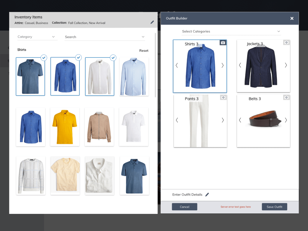Image resolution: width=308 pixels, height=231 pixels.
Task: Click the Reset link for Shirts
Action: point(144,51)
